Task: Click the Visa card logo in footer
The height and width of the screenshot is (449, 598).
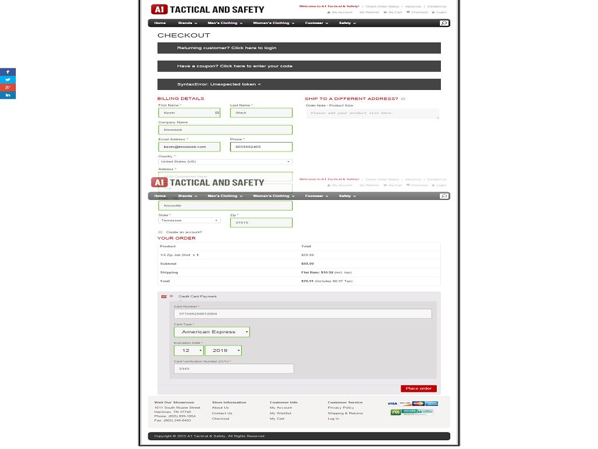Action: [x=392, y=403]
